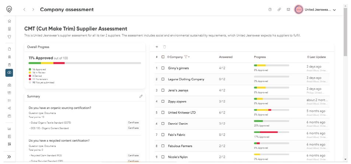The image size is (351, 164).
Task: Toggle the select-all checkbox in the table header
Action: (163, 57)
